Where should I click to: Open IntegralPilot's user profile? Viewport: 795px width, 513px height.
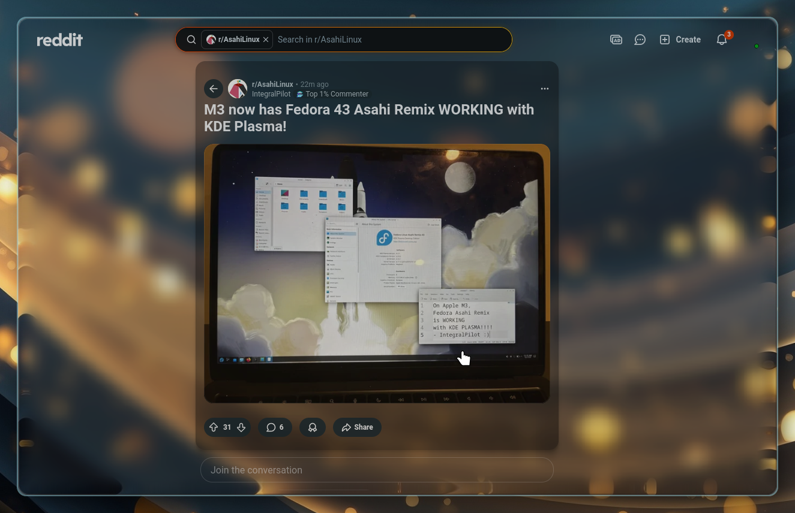click(x=271, y=94)
